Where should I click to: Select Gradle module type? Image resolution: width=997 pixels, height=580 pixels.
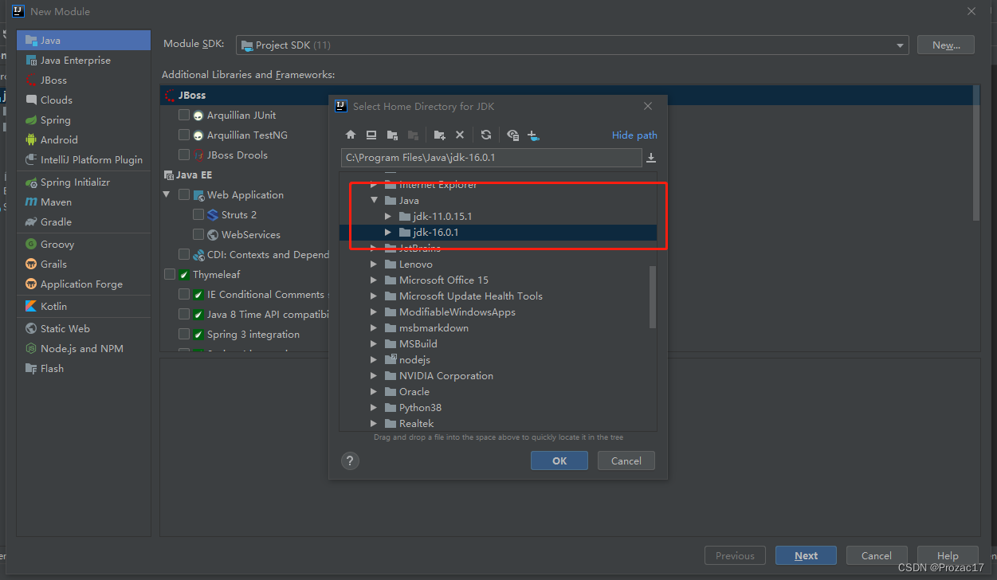pos(84,221)
